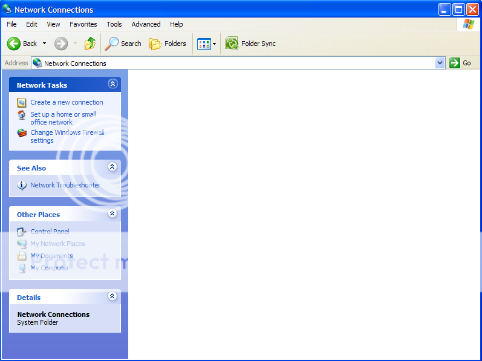Image resolution: width=482 pixels, height=361 pixels.
Task: Open the Advanced menu
Action: click(x=146, y=24)
